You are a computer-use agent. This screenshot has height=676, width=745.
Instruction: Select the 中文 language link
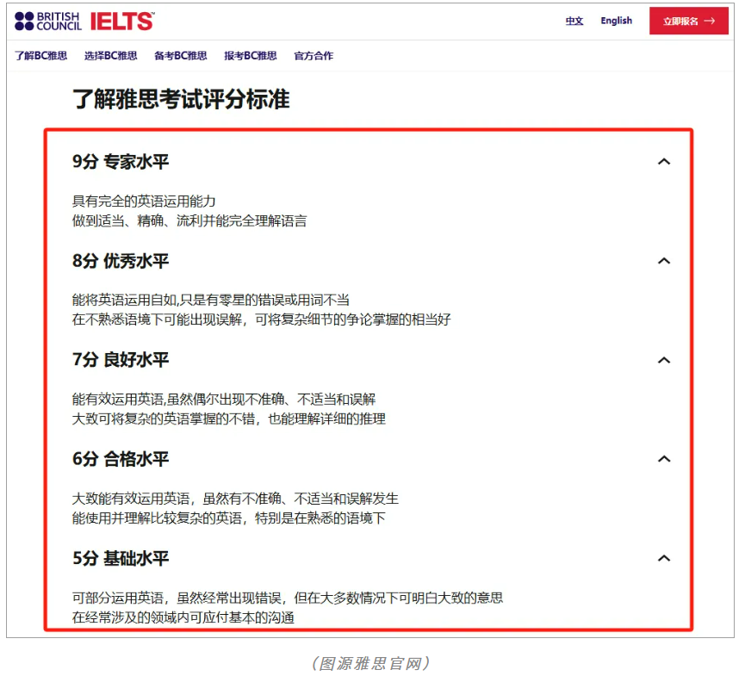[574, 21]
